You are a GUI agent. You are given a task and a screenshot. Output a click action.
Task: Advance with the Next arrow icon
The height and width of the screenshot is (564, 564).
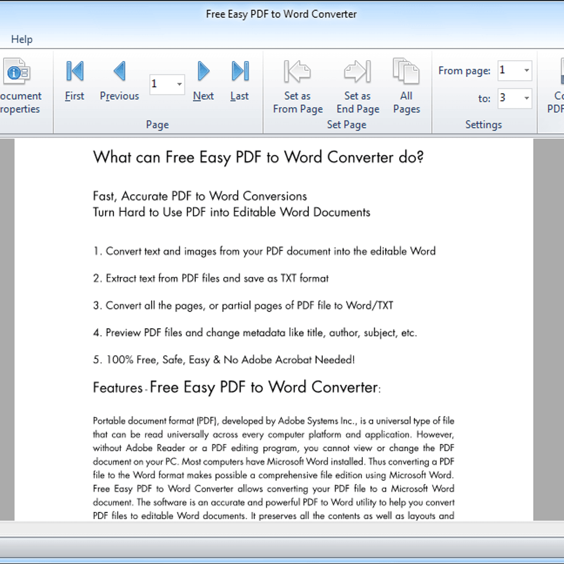(x=204, y=71)
